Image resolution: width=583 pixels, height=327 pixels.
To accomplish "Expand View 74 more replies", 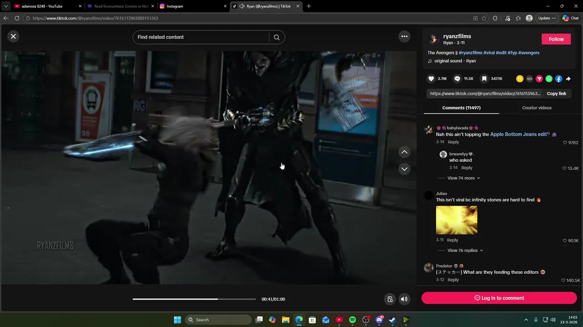I will [464, 178].
